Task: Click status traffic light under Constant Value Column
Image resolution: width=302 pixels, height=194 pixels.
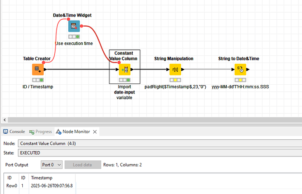Action: coord(125,80)
